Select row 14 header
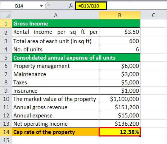Screen dimensions: 167x144 [6, 132]
